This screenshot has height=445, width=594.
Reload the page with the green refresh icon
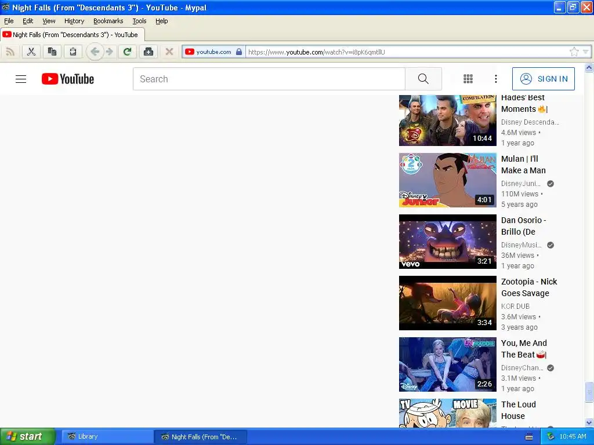(127, 52)
